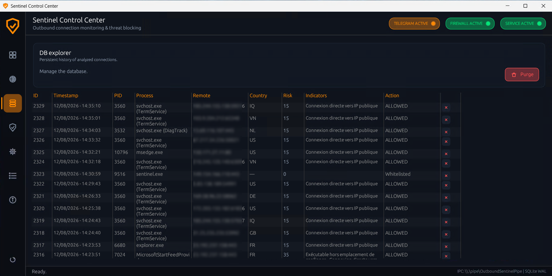Select the msedge.exe process cell

point(149,152)
